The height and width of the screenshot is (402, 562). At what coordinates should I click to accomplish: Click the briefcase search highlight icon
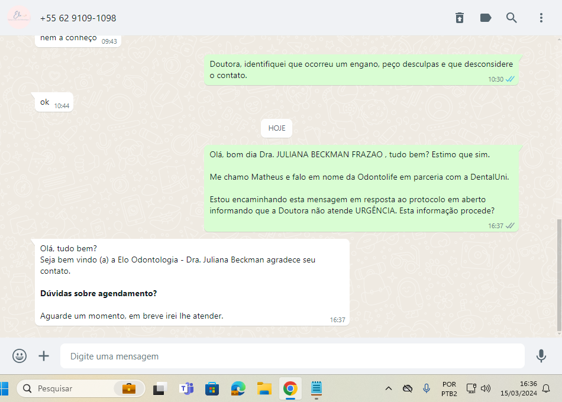129,388
